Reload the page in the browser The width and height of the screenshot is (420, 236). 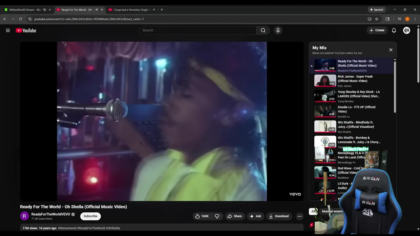[20, 19]
